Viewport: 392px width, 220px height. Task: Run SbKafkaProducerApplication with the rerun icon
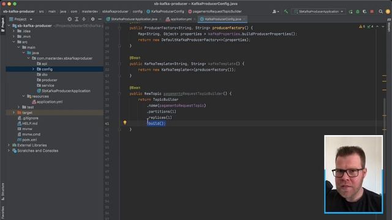pyautogui.click(x=350, y=12)
